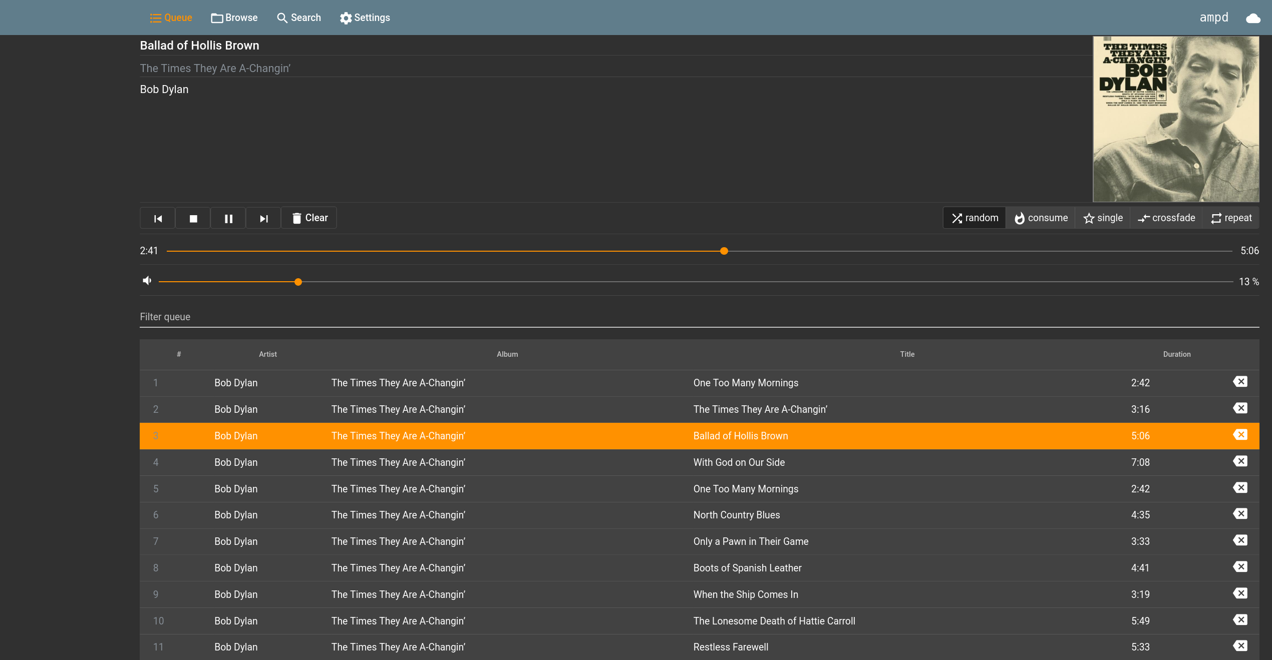The image size is (1272, 660).
Task: Remove Restless Farewell from queue
Action: click(1240, 646)
